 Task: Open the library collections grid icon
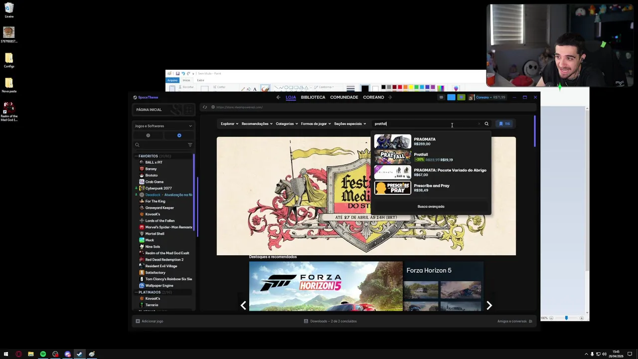[x=189, y=110]
